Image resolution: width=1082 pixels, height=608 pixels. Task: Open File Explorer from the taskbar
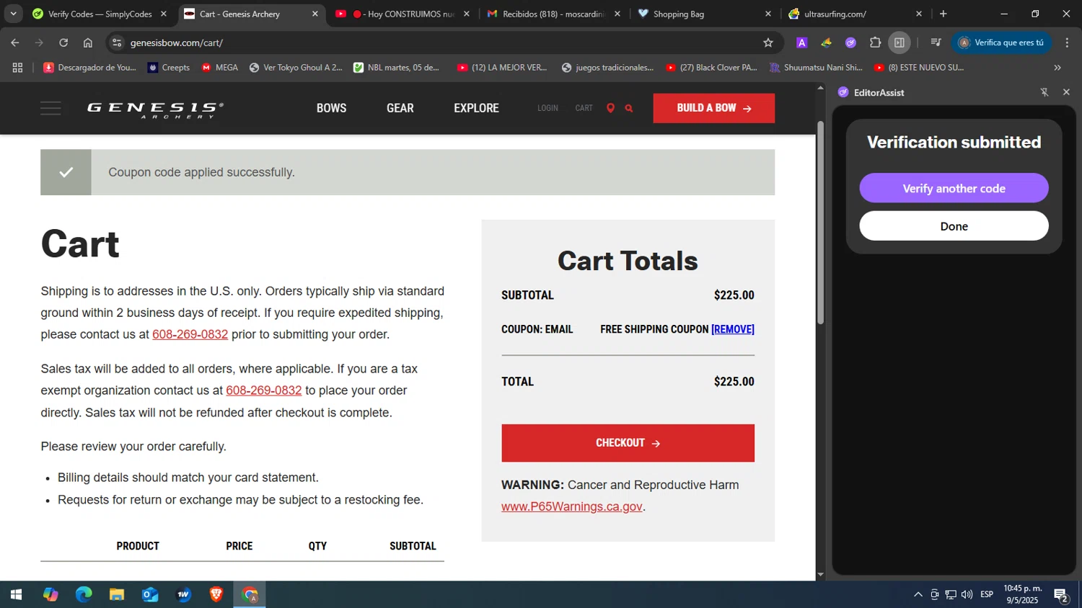tap(117, 594)
